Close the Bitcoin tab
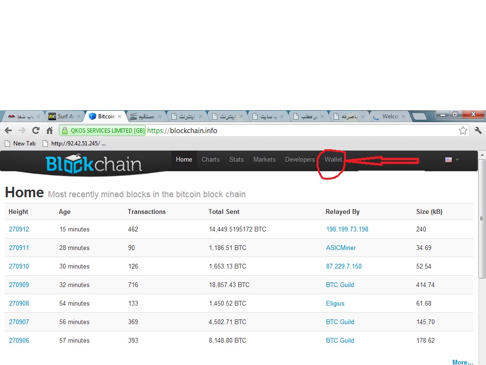Image resolution: width=486 pixels, height=365 pixels. point(120,116)
